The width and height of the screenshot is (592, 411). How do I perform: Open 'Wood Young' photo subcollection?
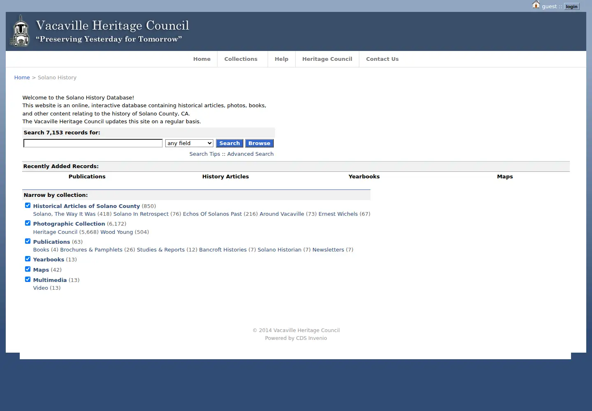tap(117, 232)
